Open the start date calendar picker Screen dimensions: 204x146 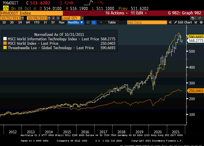point(22,18)
